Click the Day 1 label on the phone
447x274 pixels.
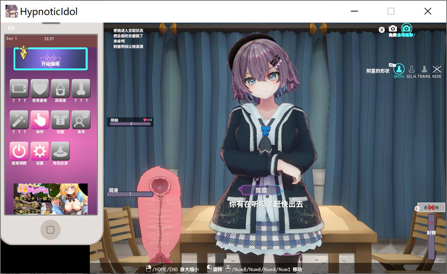point(12,38)
